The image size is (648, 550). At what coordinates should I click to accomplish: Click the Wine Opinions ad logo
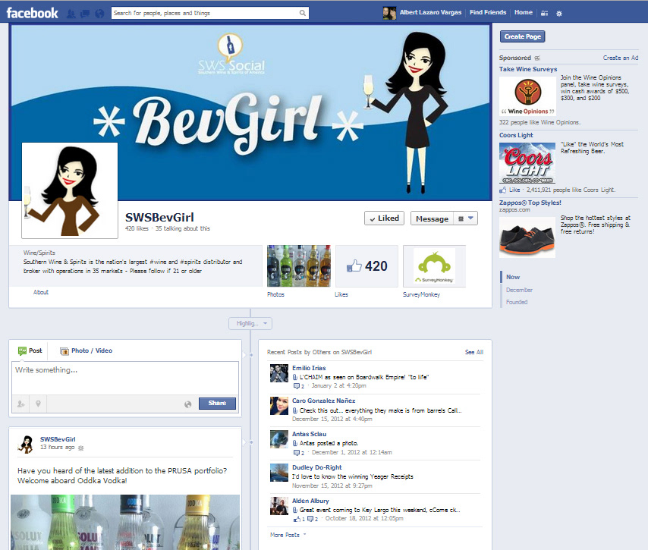[x=527, y=96]
